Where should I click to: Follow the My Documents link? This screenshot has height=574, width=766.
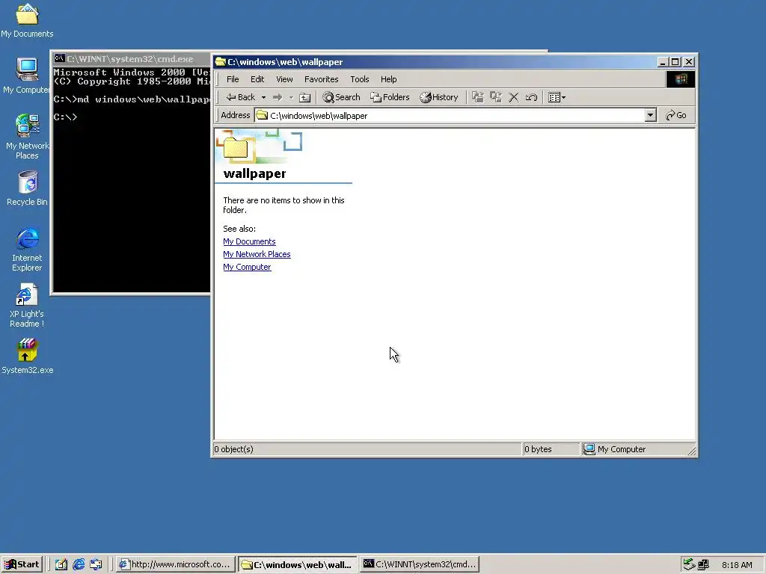pos(249,241)
